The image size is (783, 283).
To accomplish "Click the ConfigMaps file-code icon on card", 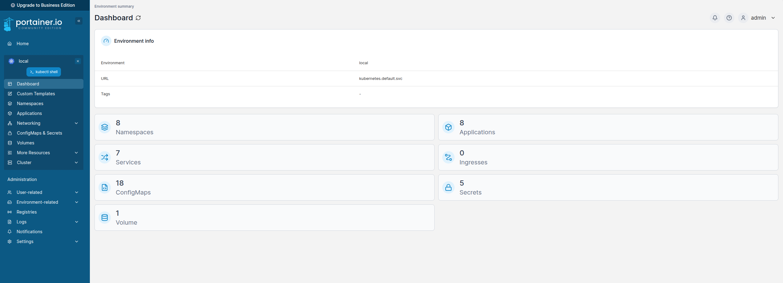I will 105,187.
